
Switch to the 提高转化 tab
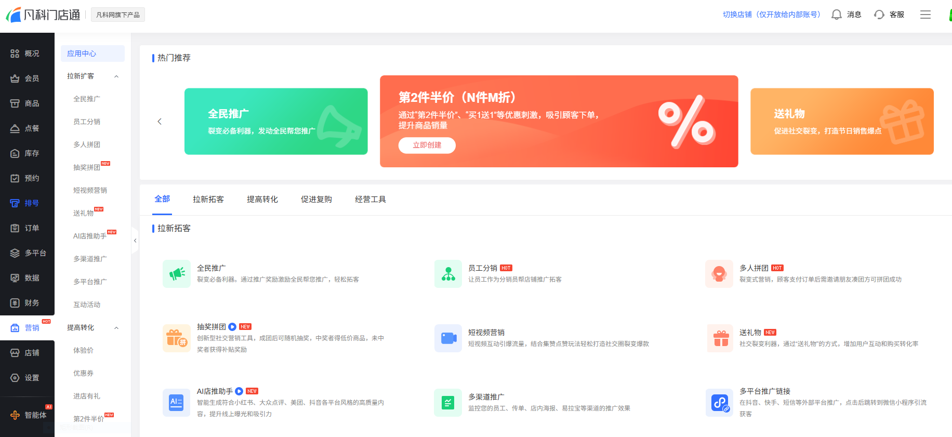point(262,200)
